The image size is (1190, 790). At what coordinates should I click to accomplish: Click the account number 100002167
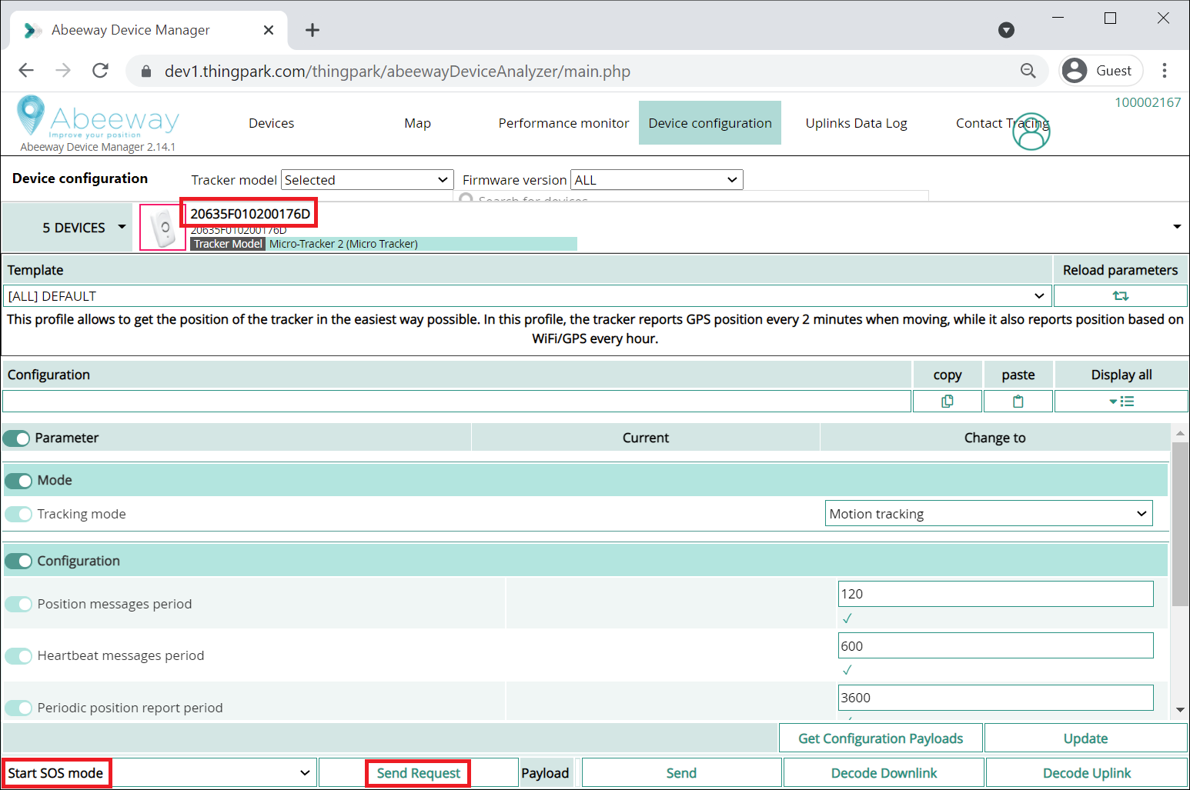tap(1148, 102)
